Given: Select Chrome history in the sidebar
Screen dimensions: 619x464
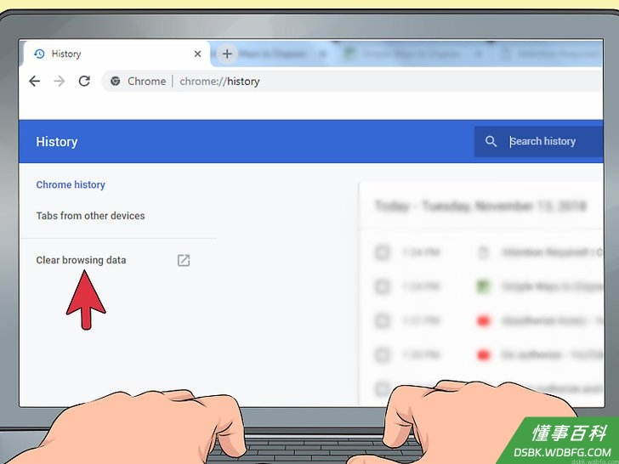Looking at the screenshot, I should 71,184.
